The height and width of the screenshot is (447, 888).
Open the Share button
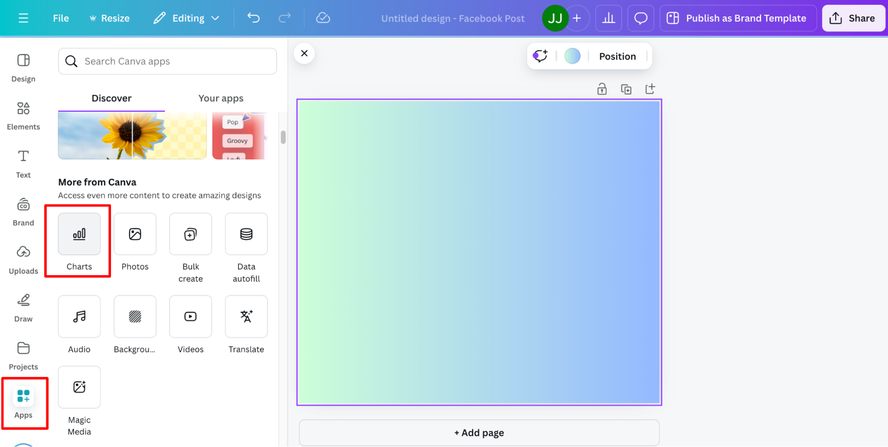(853, 18)
